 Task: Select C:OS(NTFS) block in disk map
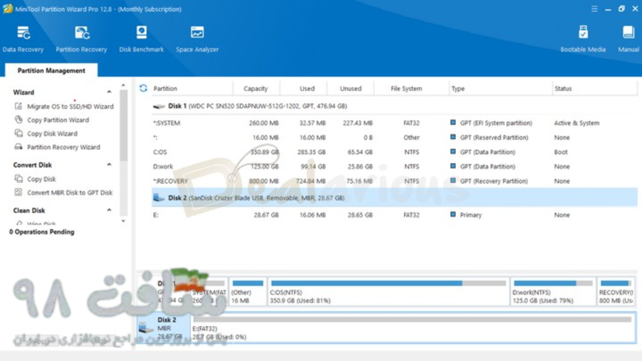388,291
